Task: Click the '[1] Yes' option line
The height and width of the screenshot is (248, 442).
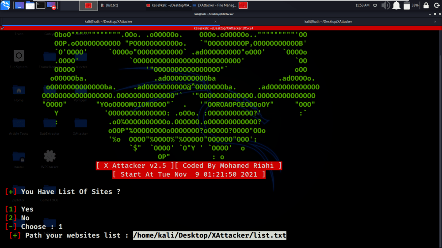Action: click(x=19, y=209)
